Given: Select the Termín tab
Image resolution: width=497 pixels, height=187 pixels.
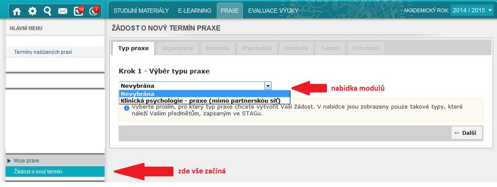Looking at the screenshot, I should click(x=330, y=48).
